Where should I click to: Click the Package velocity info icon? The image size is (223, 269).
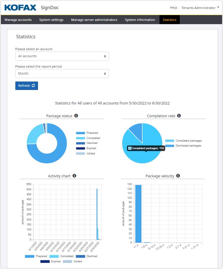(178, 176)
